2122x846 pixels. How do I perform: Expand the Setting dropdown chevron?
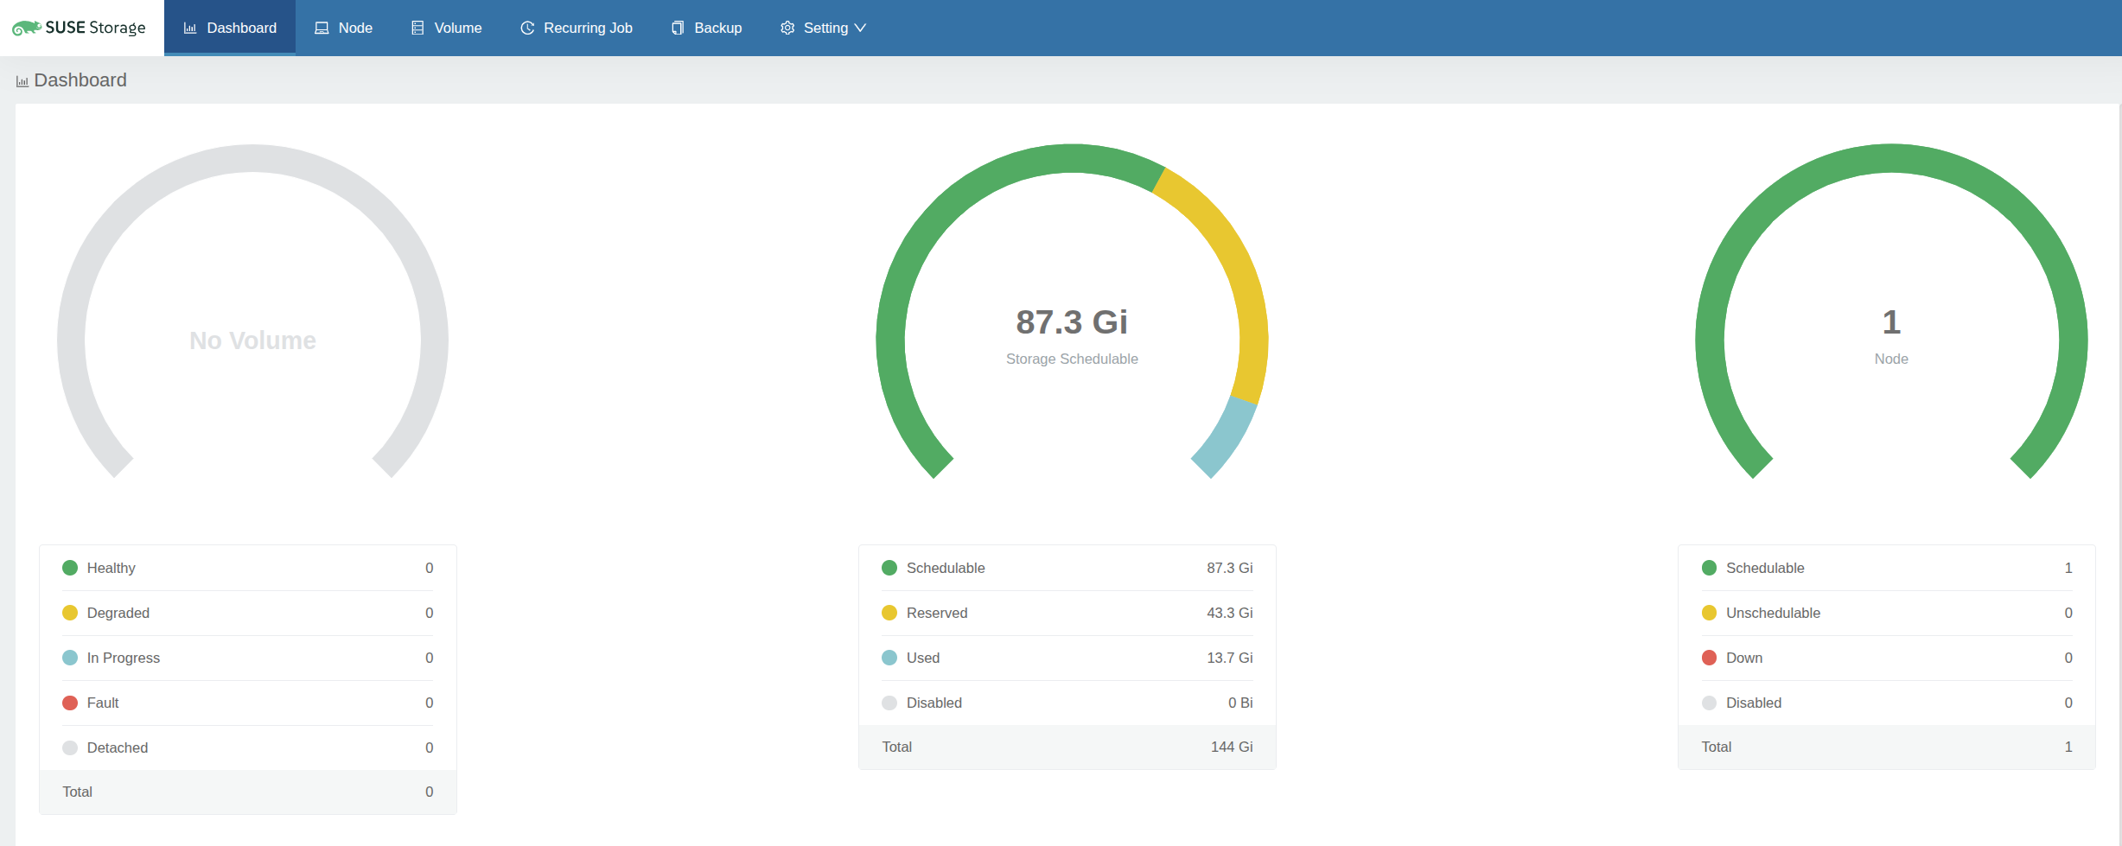(860, 28)
